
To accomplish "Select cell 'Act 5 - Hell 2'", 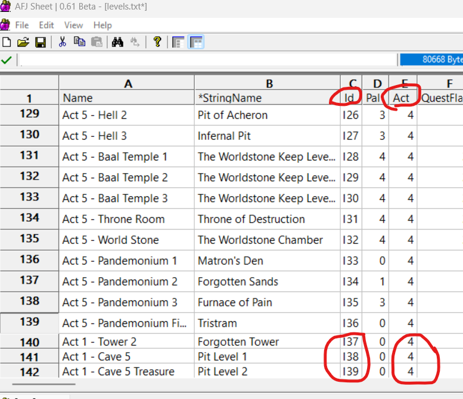I will point(127,115).
